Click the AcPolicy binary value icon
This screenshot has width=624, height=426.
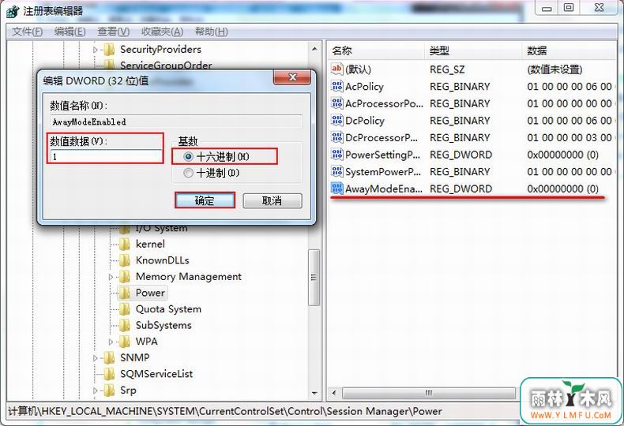[x=336, y=86]
